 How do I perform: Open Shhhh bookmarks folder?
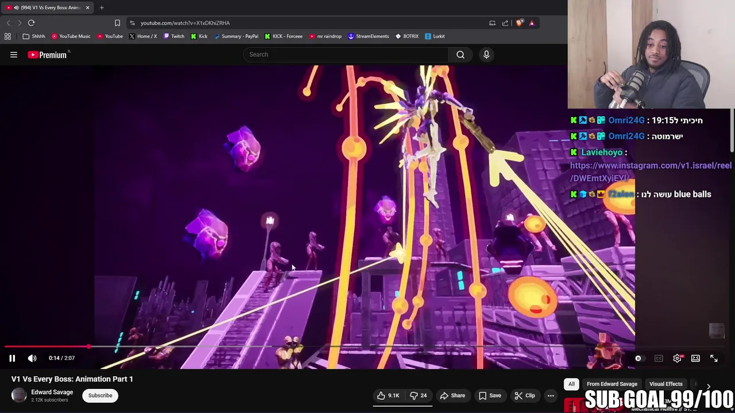click(34, 36)
